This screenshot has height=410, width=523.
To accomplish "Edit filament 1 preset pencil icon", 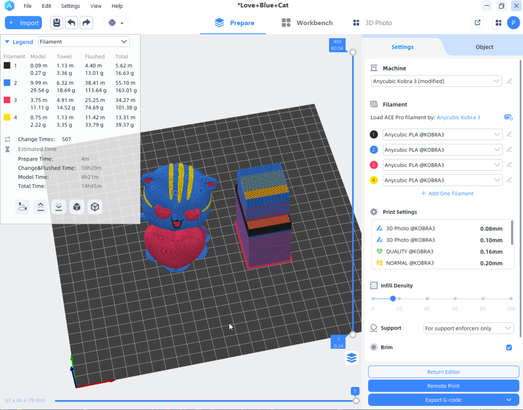I will pos(509,134).
